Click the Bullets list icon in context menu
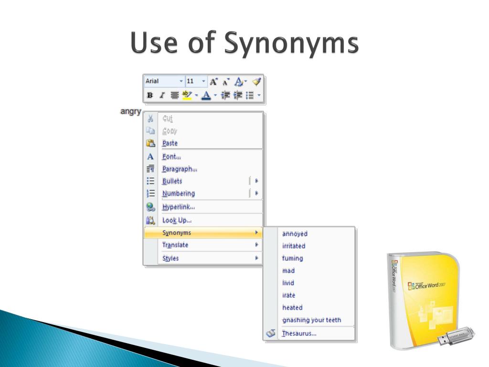This screenshot has height=367, width=489. [x=150, y=181]
